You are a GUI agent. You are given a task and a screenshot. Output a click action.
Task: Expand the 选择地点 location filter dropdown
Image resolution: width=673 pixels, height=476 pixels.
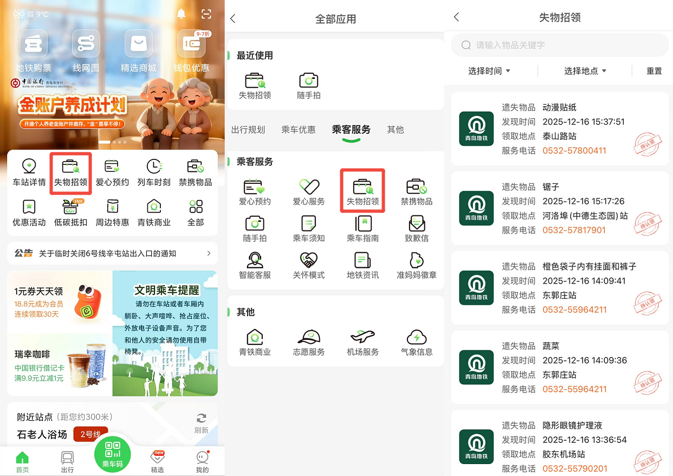click(x=585, y=71)
